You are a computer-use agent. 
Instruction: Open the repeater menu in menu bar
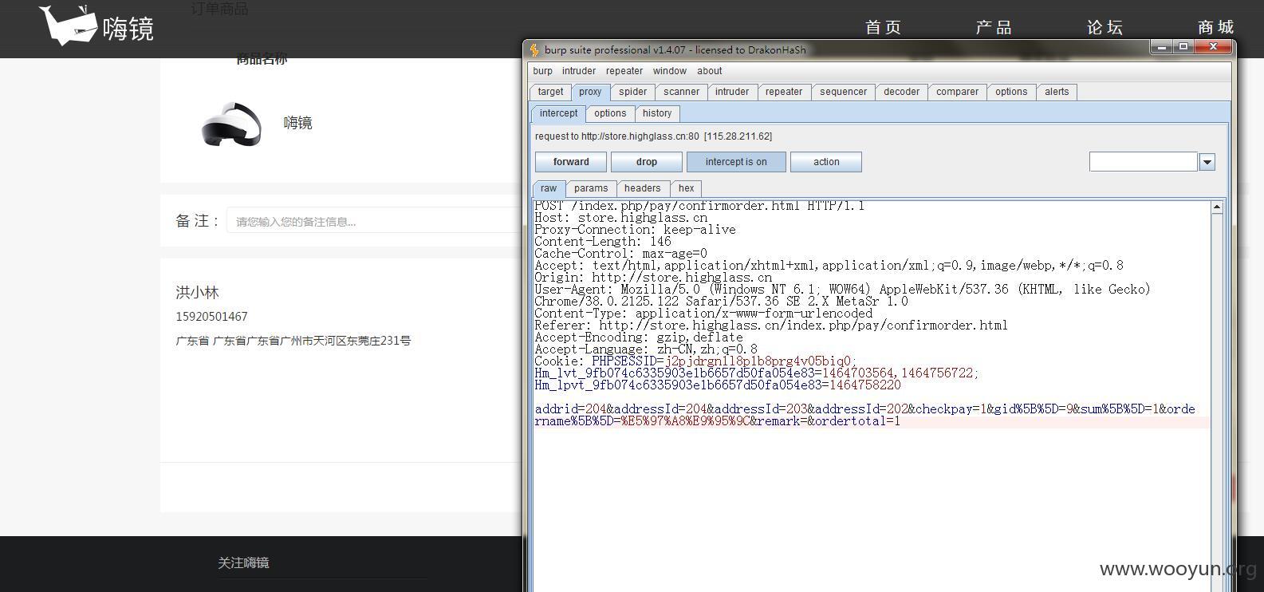(x=624, y=71)
